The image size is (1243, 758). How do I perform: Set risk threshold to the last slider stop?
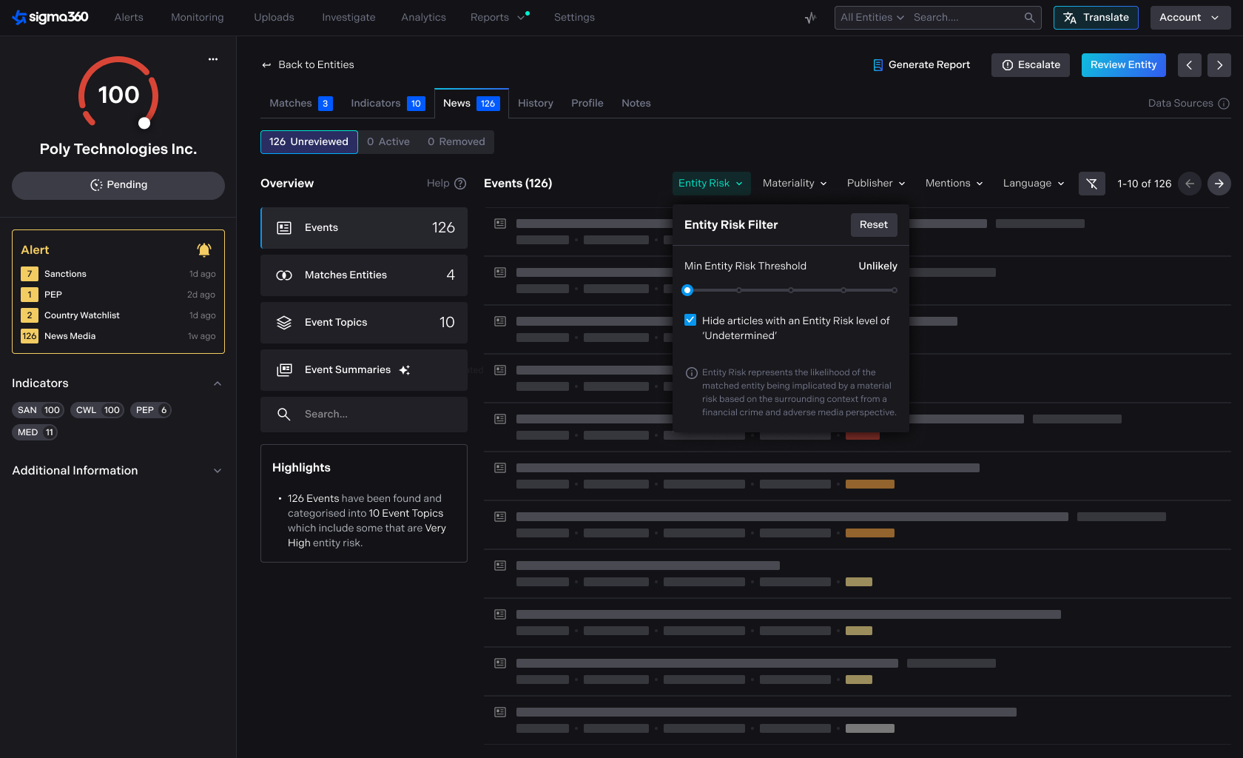(895, 290)
